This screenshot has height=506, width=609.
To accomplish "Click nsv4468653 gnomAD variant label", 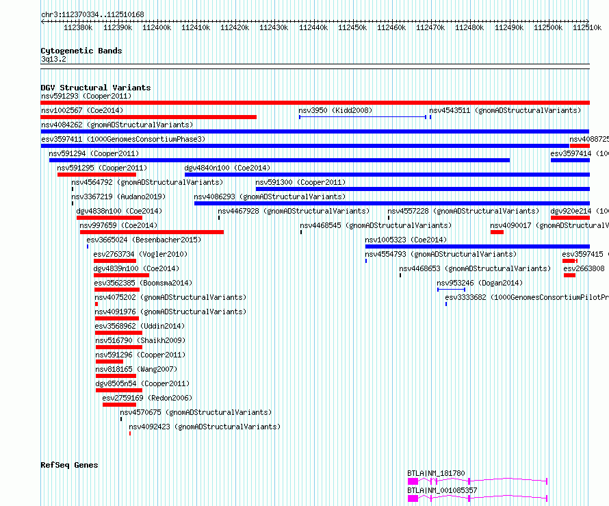I will 475,268.
